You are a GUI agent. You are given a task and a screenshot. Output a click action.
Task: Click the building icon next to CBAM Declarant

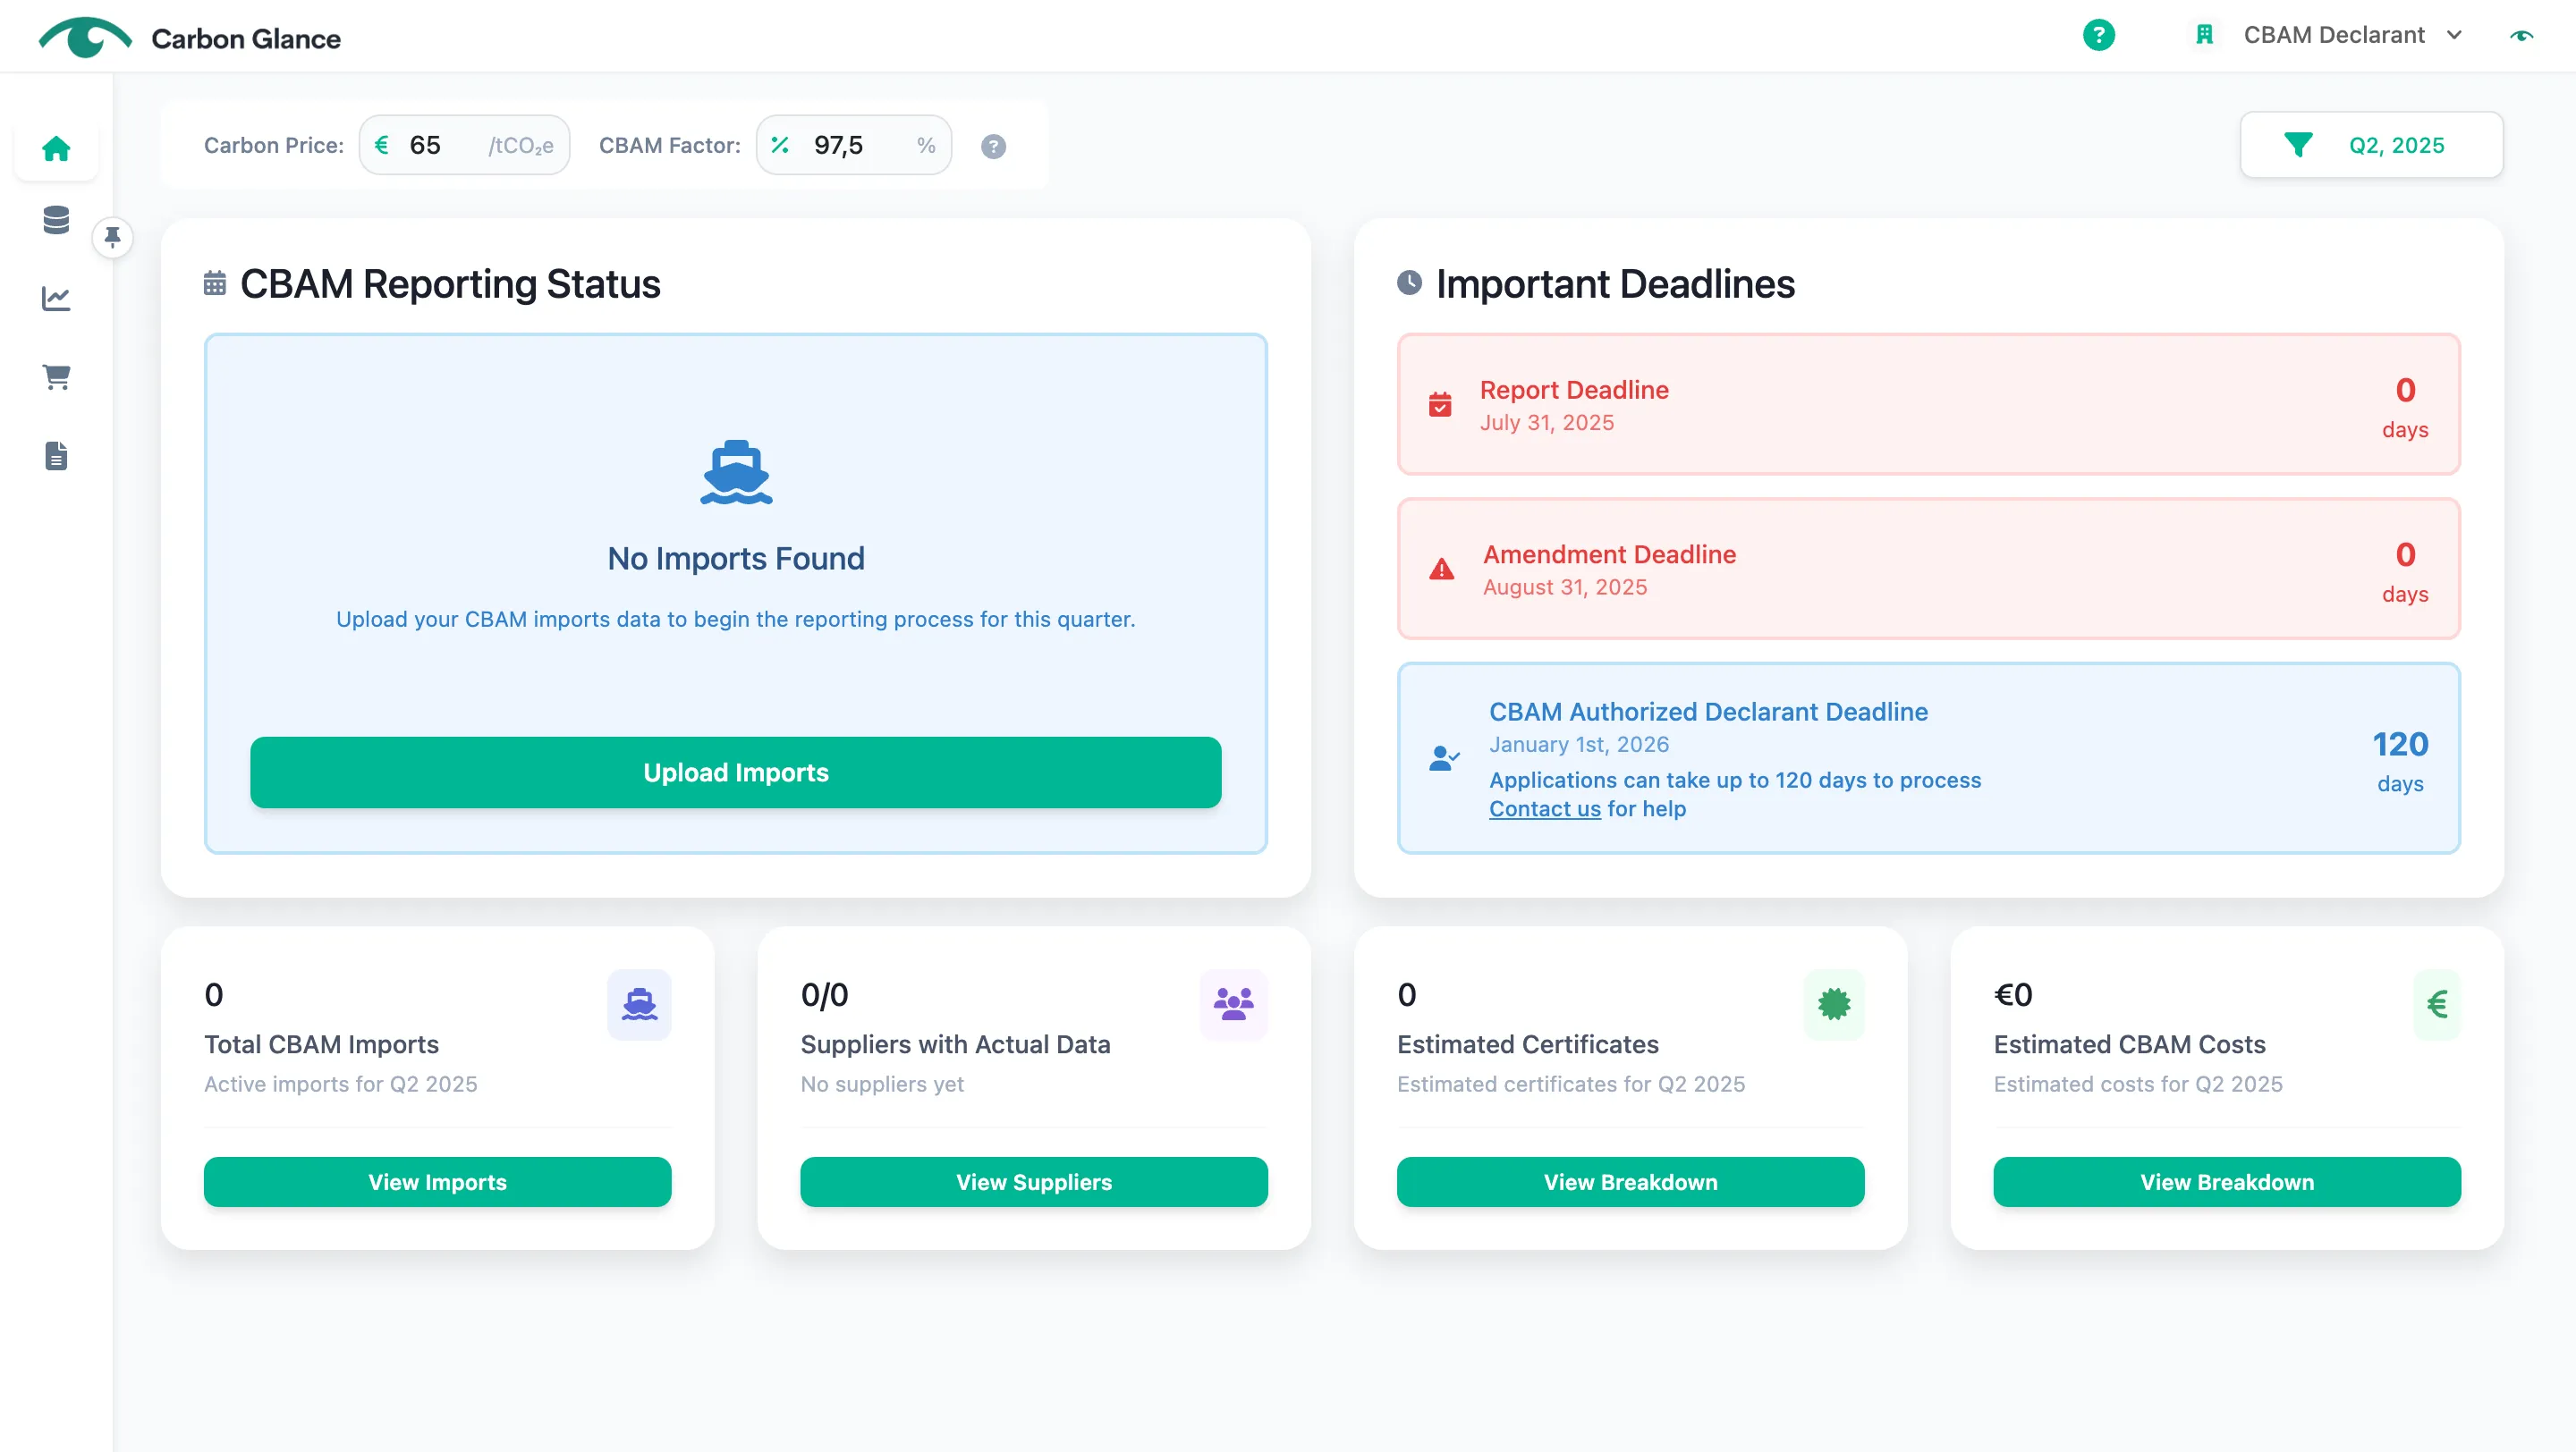pos(2204,36)
